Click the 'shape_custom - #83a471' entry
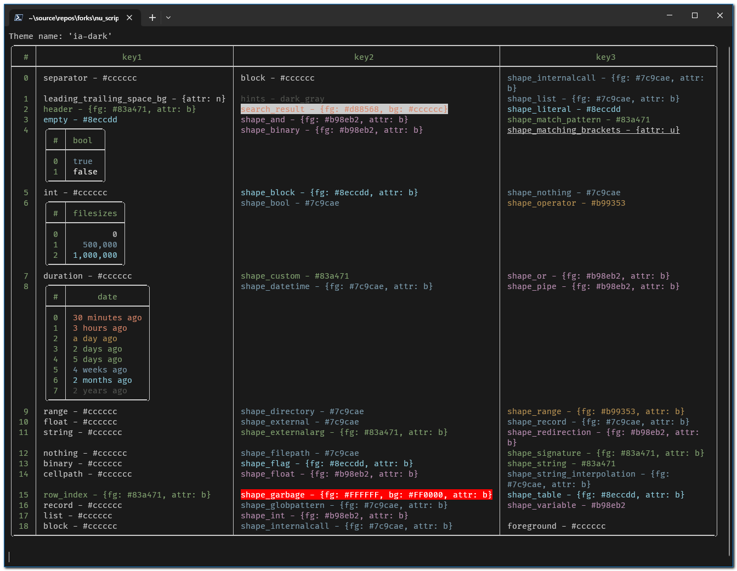The width and height of the screenshot is (737, 571). coord(295,276)
